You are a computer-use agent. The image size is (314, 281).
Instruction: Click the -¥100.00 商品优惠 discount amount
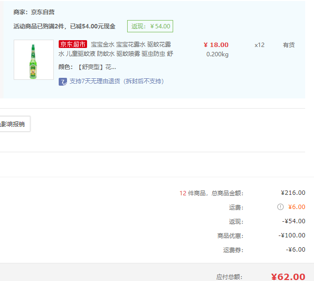(x=292, y=235)
